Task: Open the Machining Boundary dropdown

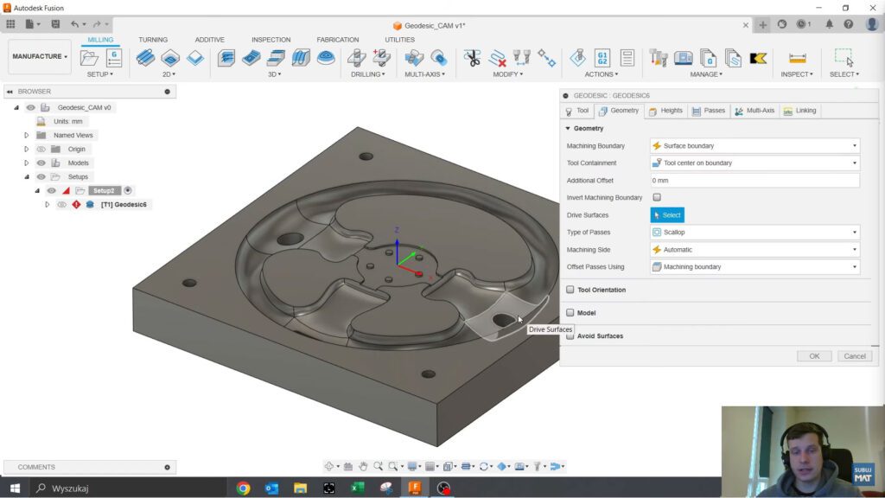Action: point(754,146)
